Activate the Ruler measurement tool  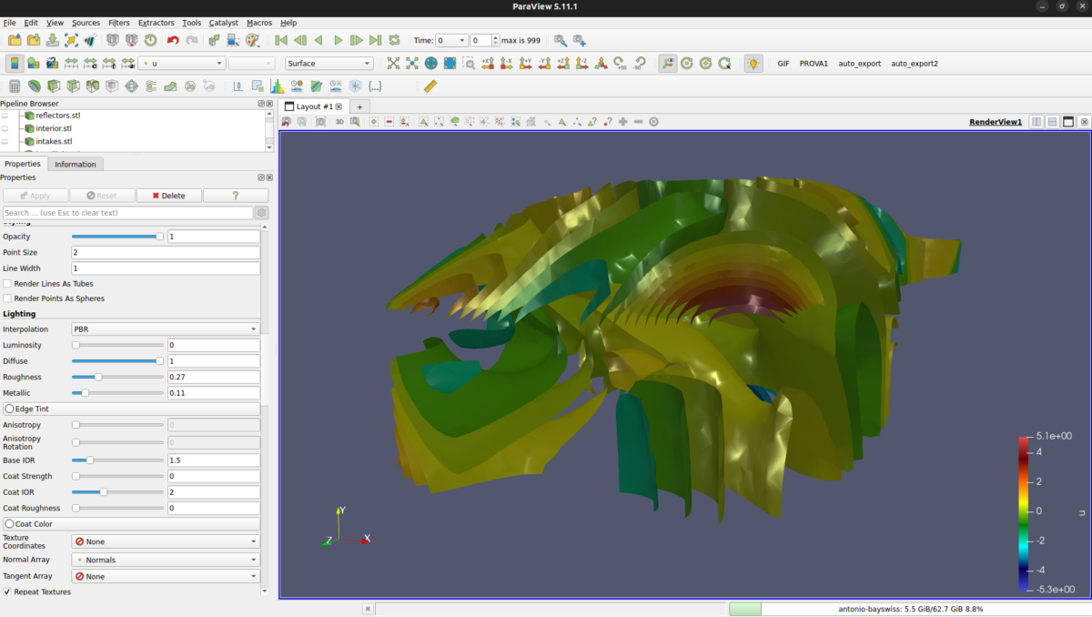tap(430, 85)
